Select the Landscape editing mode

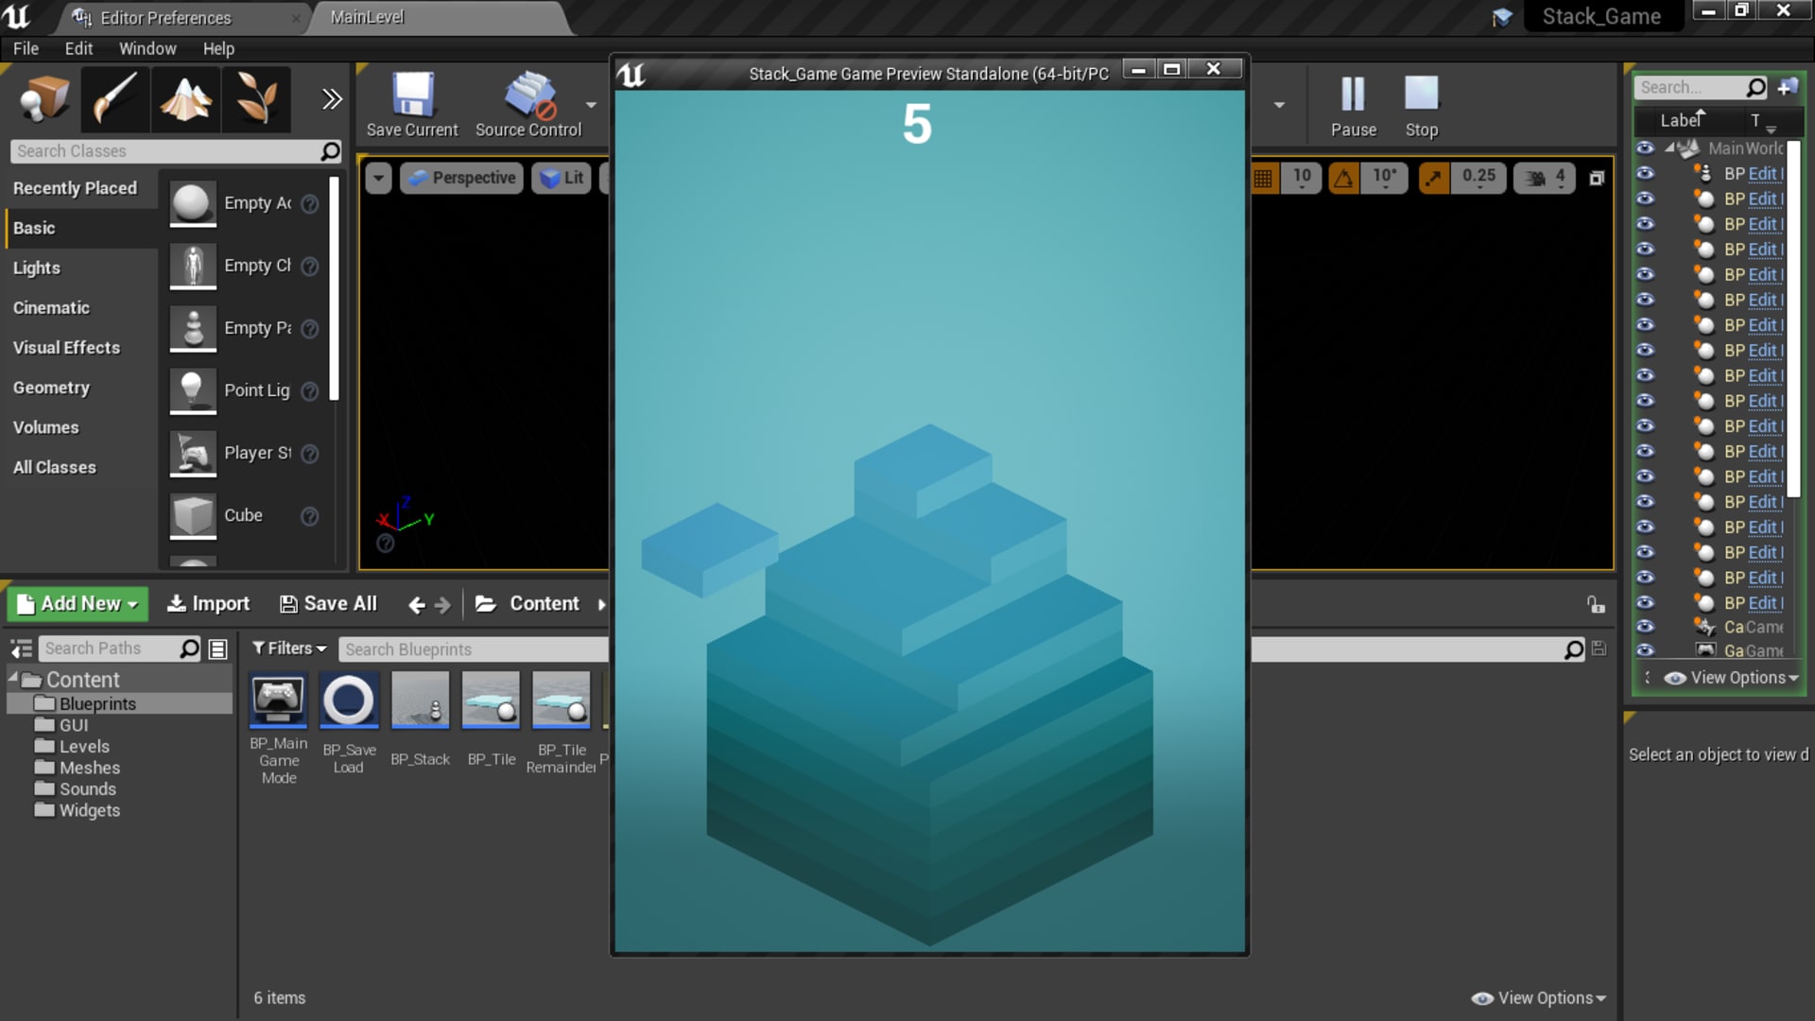point(185,99)
